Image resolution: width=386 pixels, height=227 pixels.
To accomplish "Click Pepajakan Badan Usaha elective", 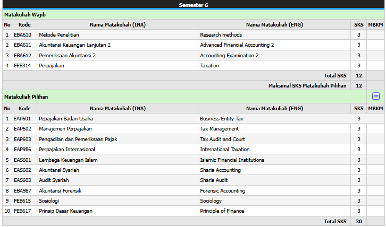I will click(66, 118).
